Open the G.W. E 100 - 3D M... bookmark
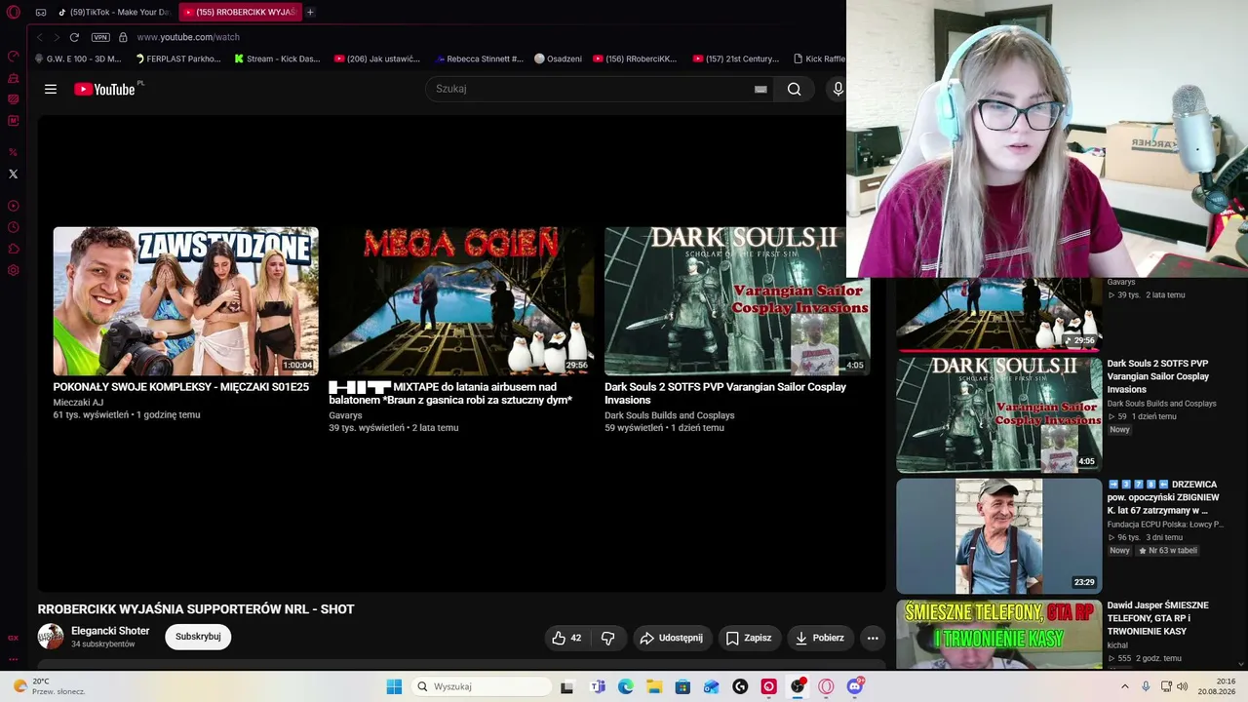 (x=78, y=58)
